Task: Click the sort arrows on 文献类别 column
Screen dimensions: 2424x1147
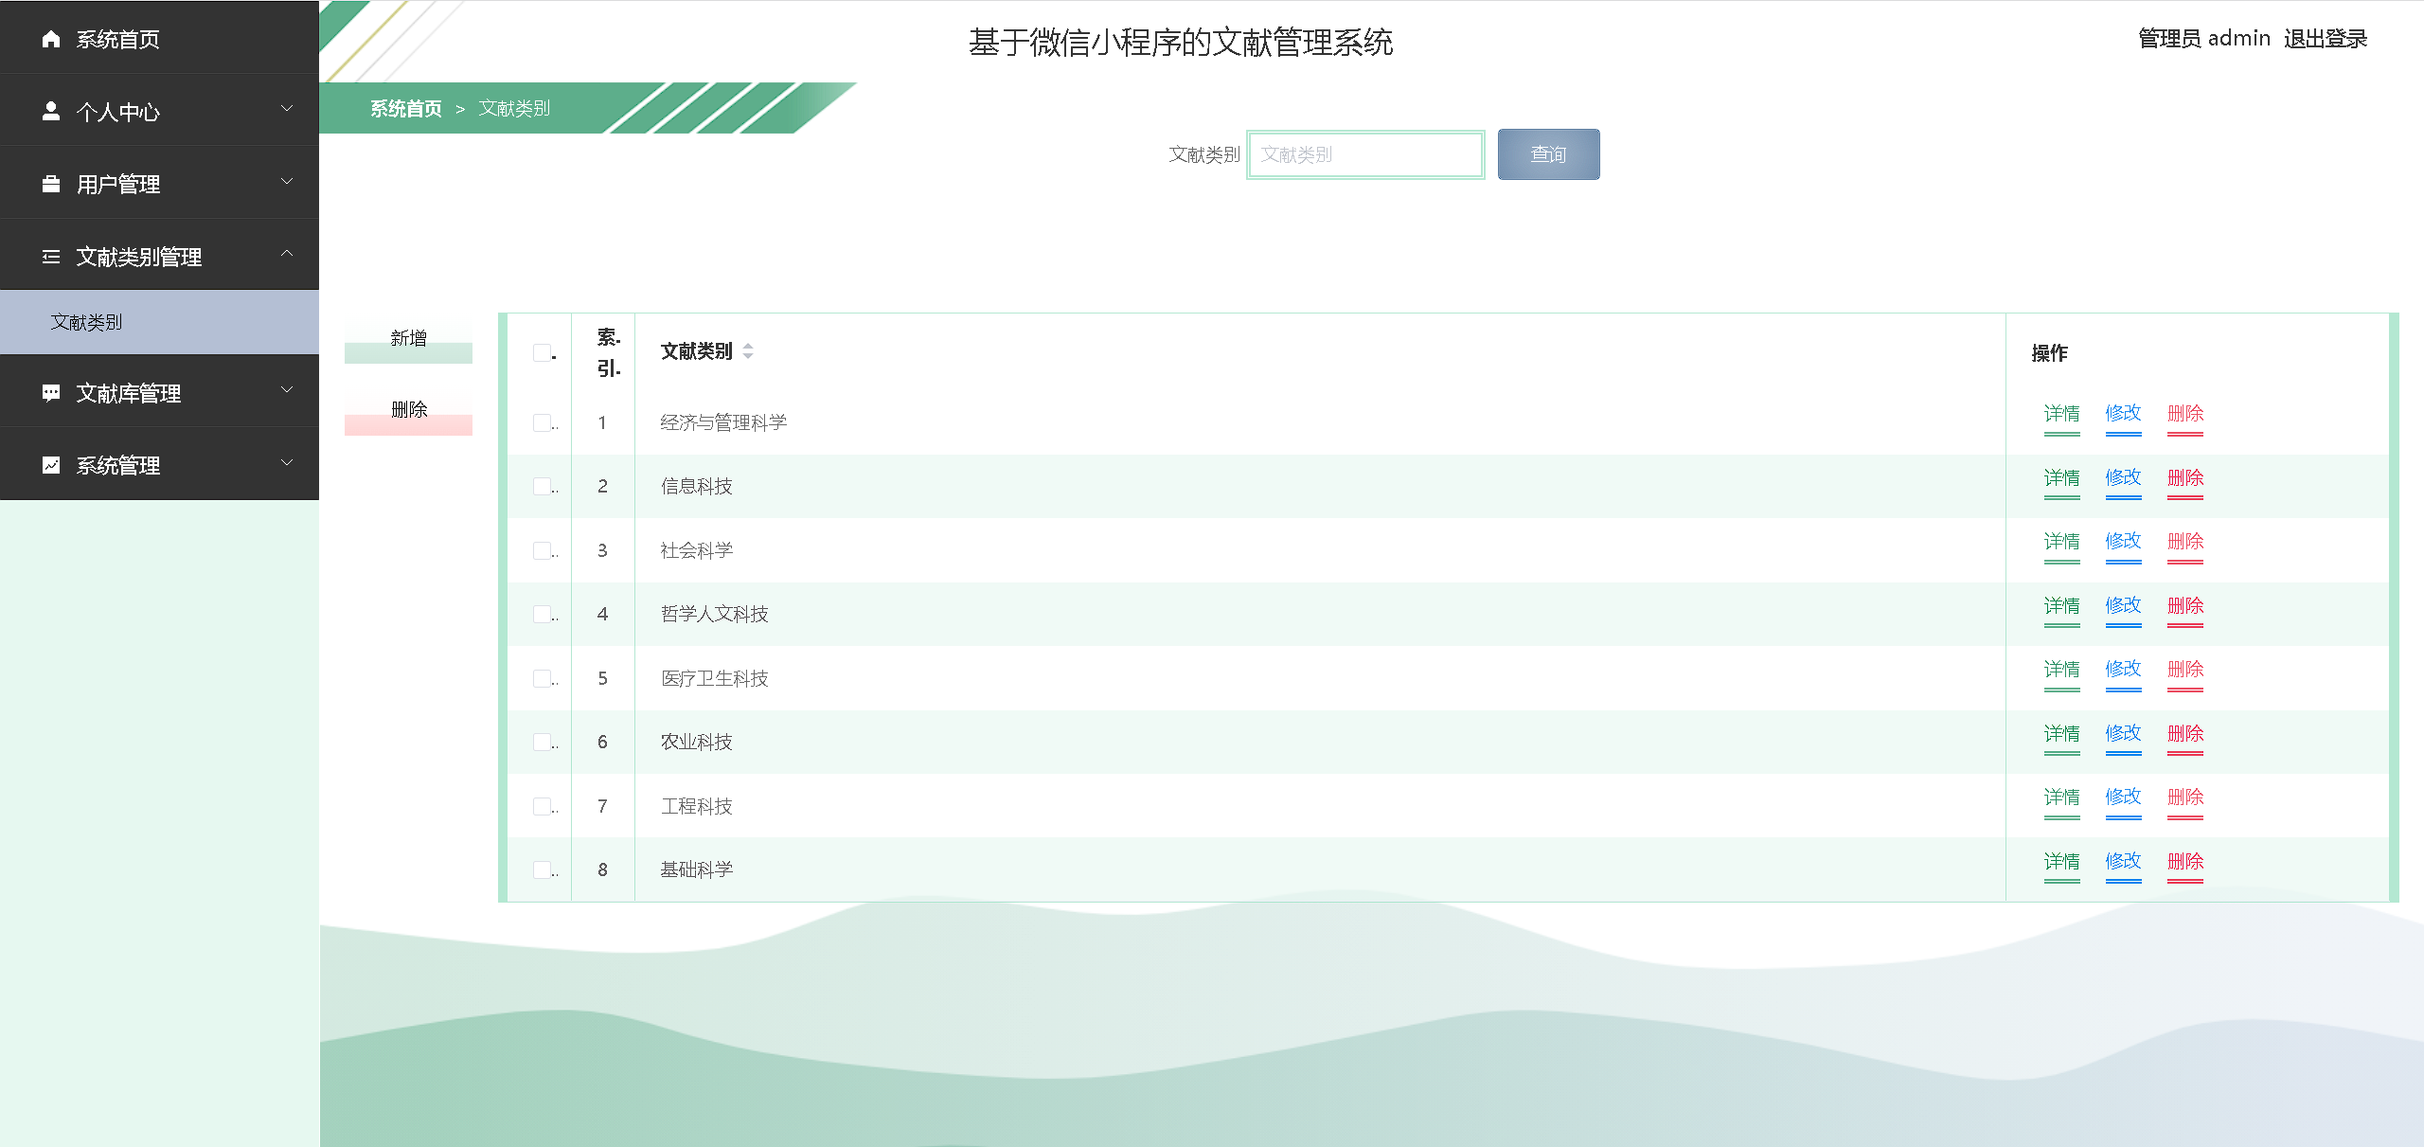Action: tap(748, 351)
